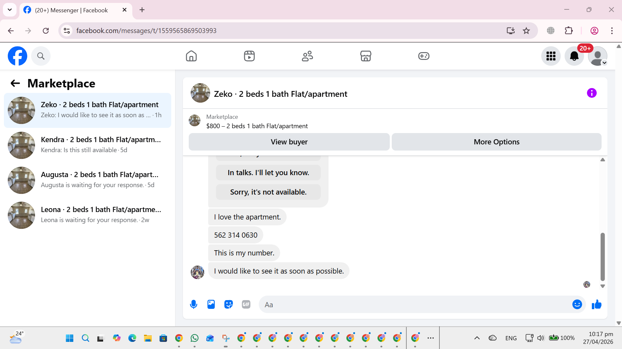Viewport: 622px width, 349px height.
Task: Reload the page
Action: pos(46,31)
